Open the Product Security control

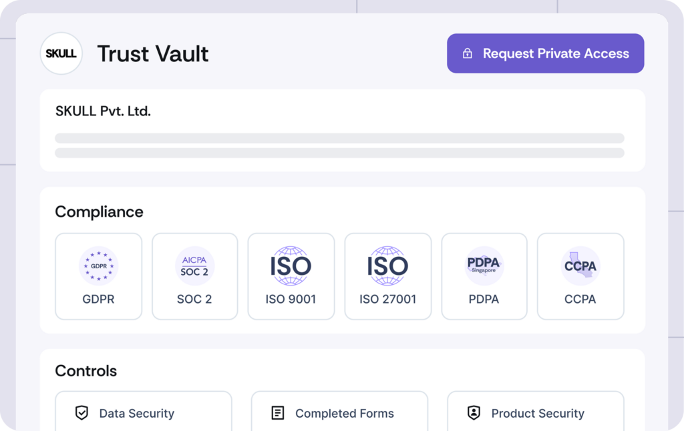(536, 411)
